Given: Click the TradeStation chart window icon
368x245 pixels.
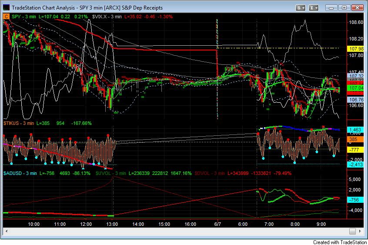Looking at the screenshot, I should (x=6, y=7).
